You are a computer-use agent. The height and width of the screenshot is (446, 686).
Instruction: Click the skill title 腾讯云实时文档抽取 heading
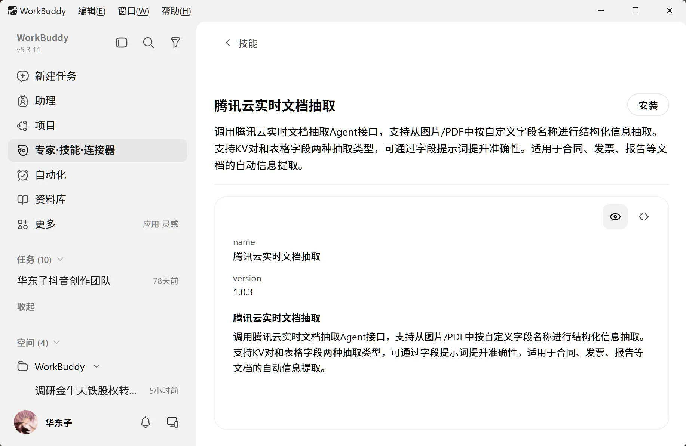(x=275, y=106)
